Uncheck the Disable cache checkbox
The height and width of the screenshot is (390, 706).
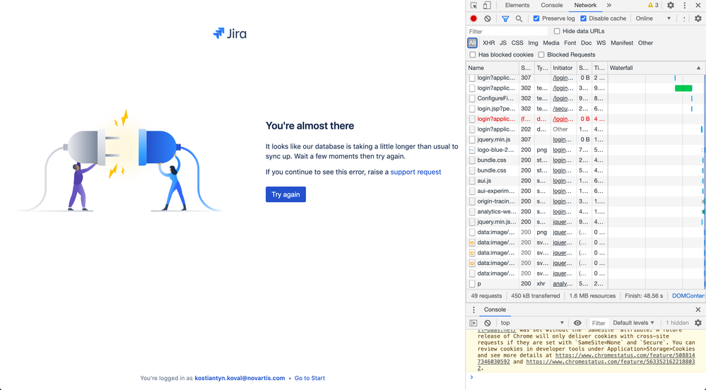(584, 18)
